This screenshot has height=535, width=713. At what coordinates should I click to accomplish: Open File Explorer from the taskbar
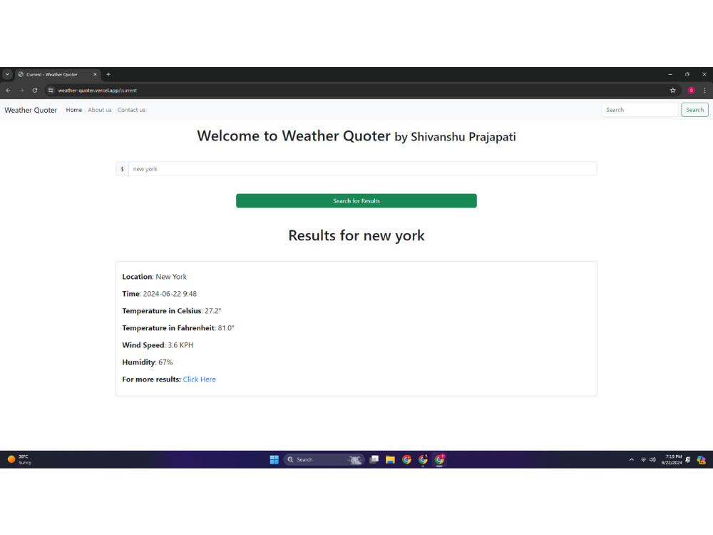click(x=390, y=459)
